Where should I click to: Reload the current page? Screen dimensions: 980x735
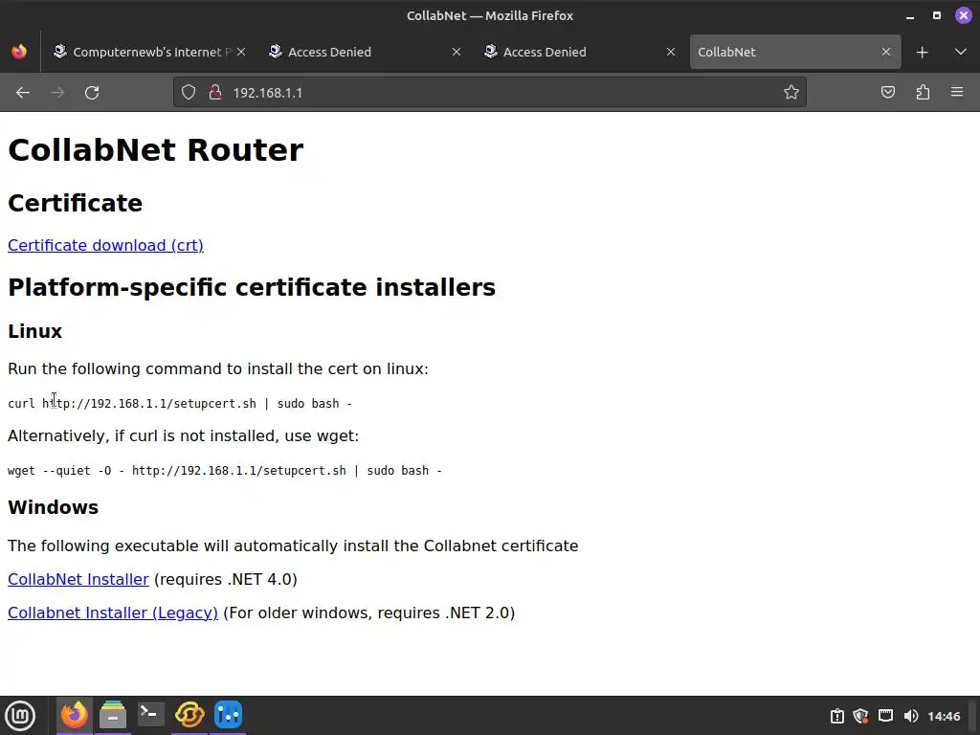(x=92, y=93)
